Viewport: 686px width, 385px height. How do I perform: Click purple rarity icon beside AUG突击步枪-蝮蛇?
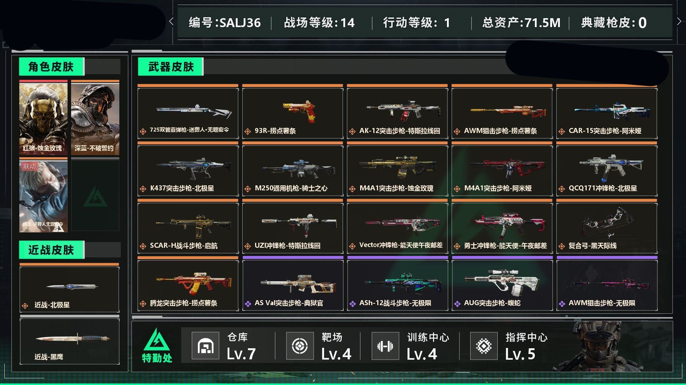click(457, 304)
